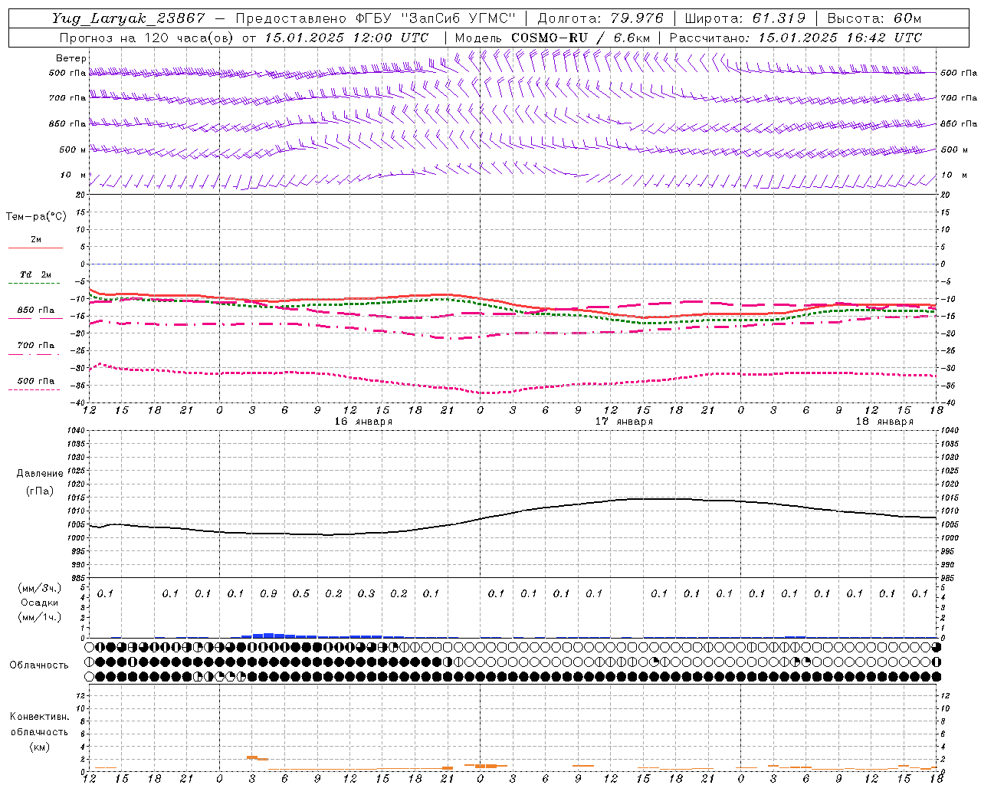Click the 700 гПа temperature legend entry

(36, 345)
